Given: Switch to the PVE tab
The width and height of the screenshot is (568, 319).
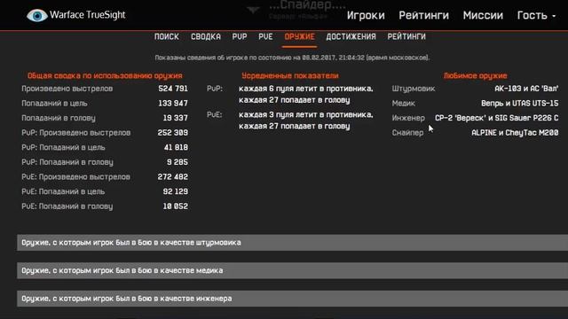Looking at the screenshot, I should pos(265,36).
